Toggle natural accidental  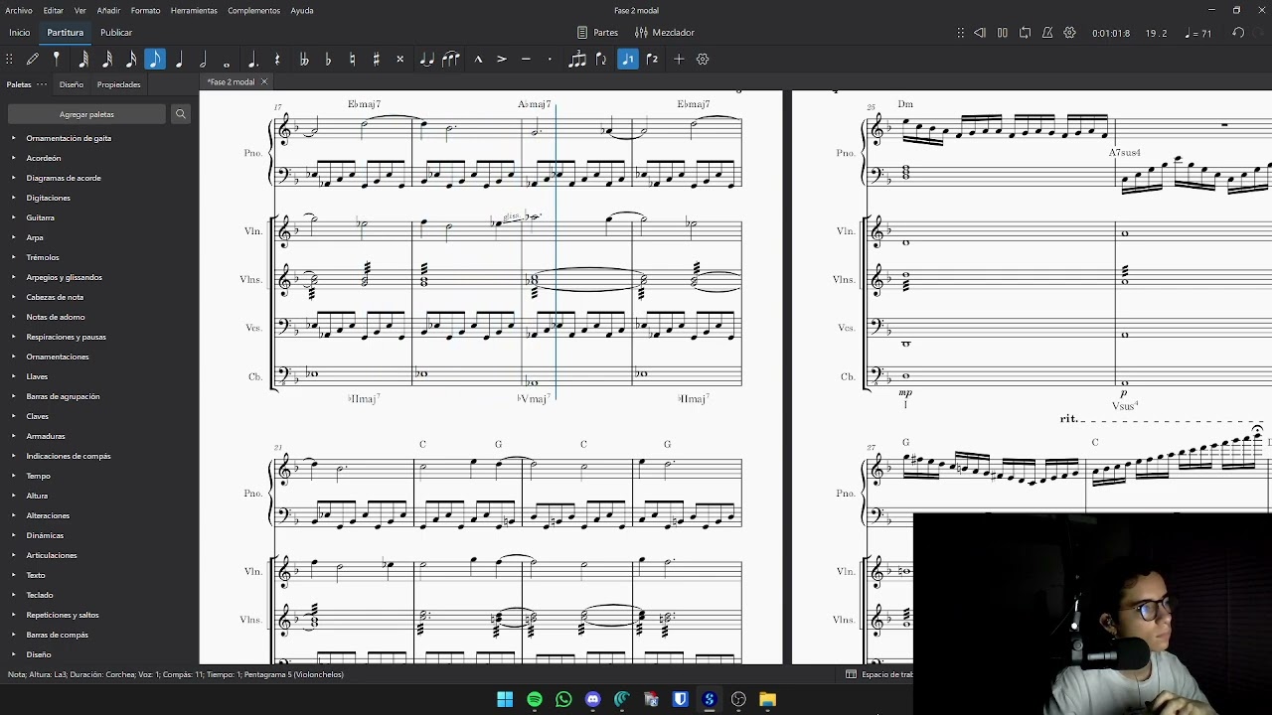point(352,60)
